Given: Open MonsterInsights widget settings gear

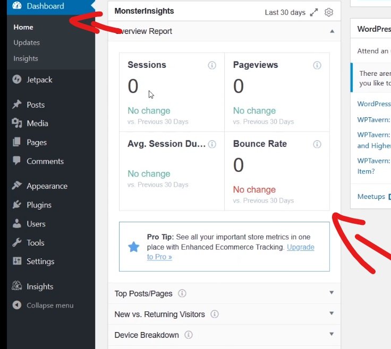Looking at the screenshot, I should 329,12.
